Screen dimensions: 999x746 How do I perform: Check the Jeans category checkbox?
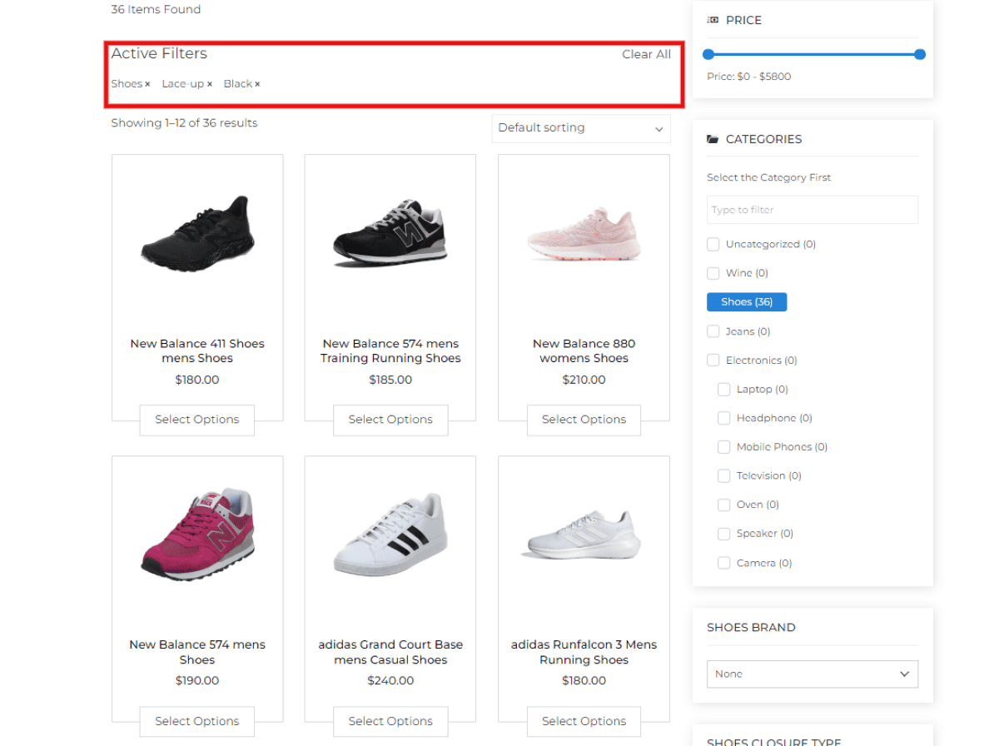point(713,331)
